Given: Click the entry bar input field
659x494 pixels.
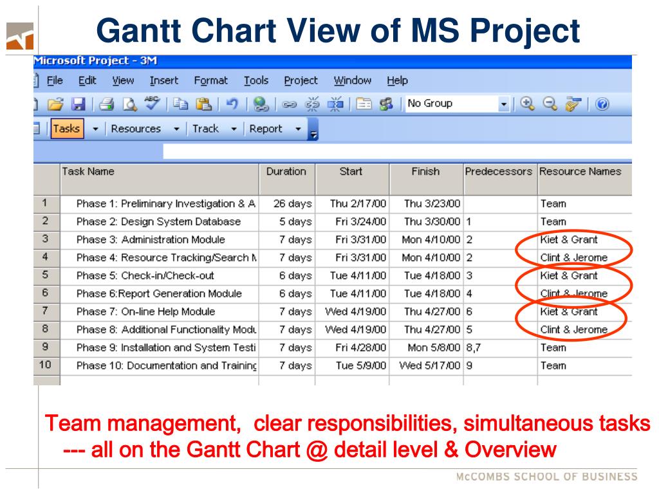Looking at the screenshot, I should click(x=397, y=151).
